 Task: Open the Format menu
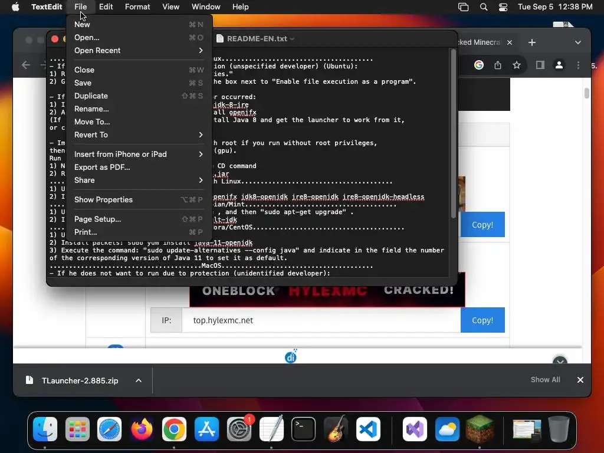point(137,7)
